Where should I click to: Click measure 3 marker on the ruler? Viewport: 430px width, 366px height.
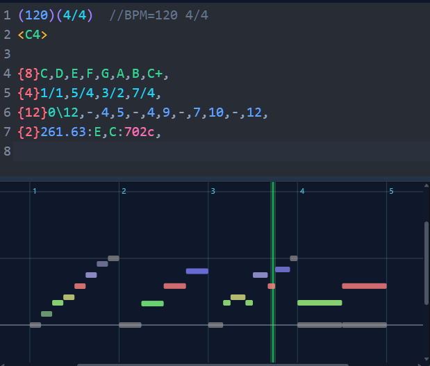[x=213, y=191]
